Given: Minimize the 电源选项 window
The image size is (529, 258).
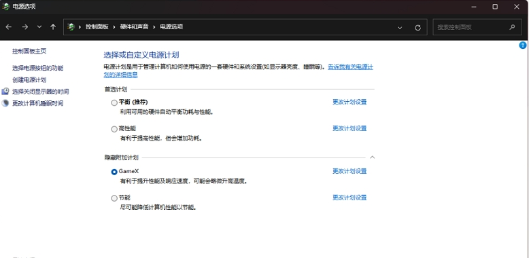Looking at the screenshot, I should click(474, 6).
